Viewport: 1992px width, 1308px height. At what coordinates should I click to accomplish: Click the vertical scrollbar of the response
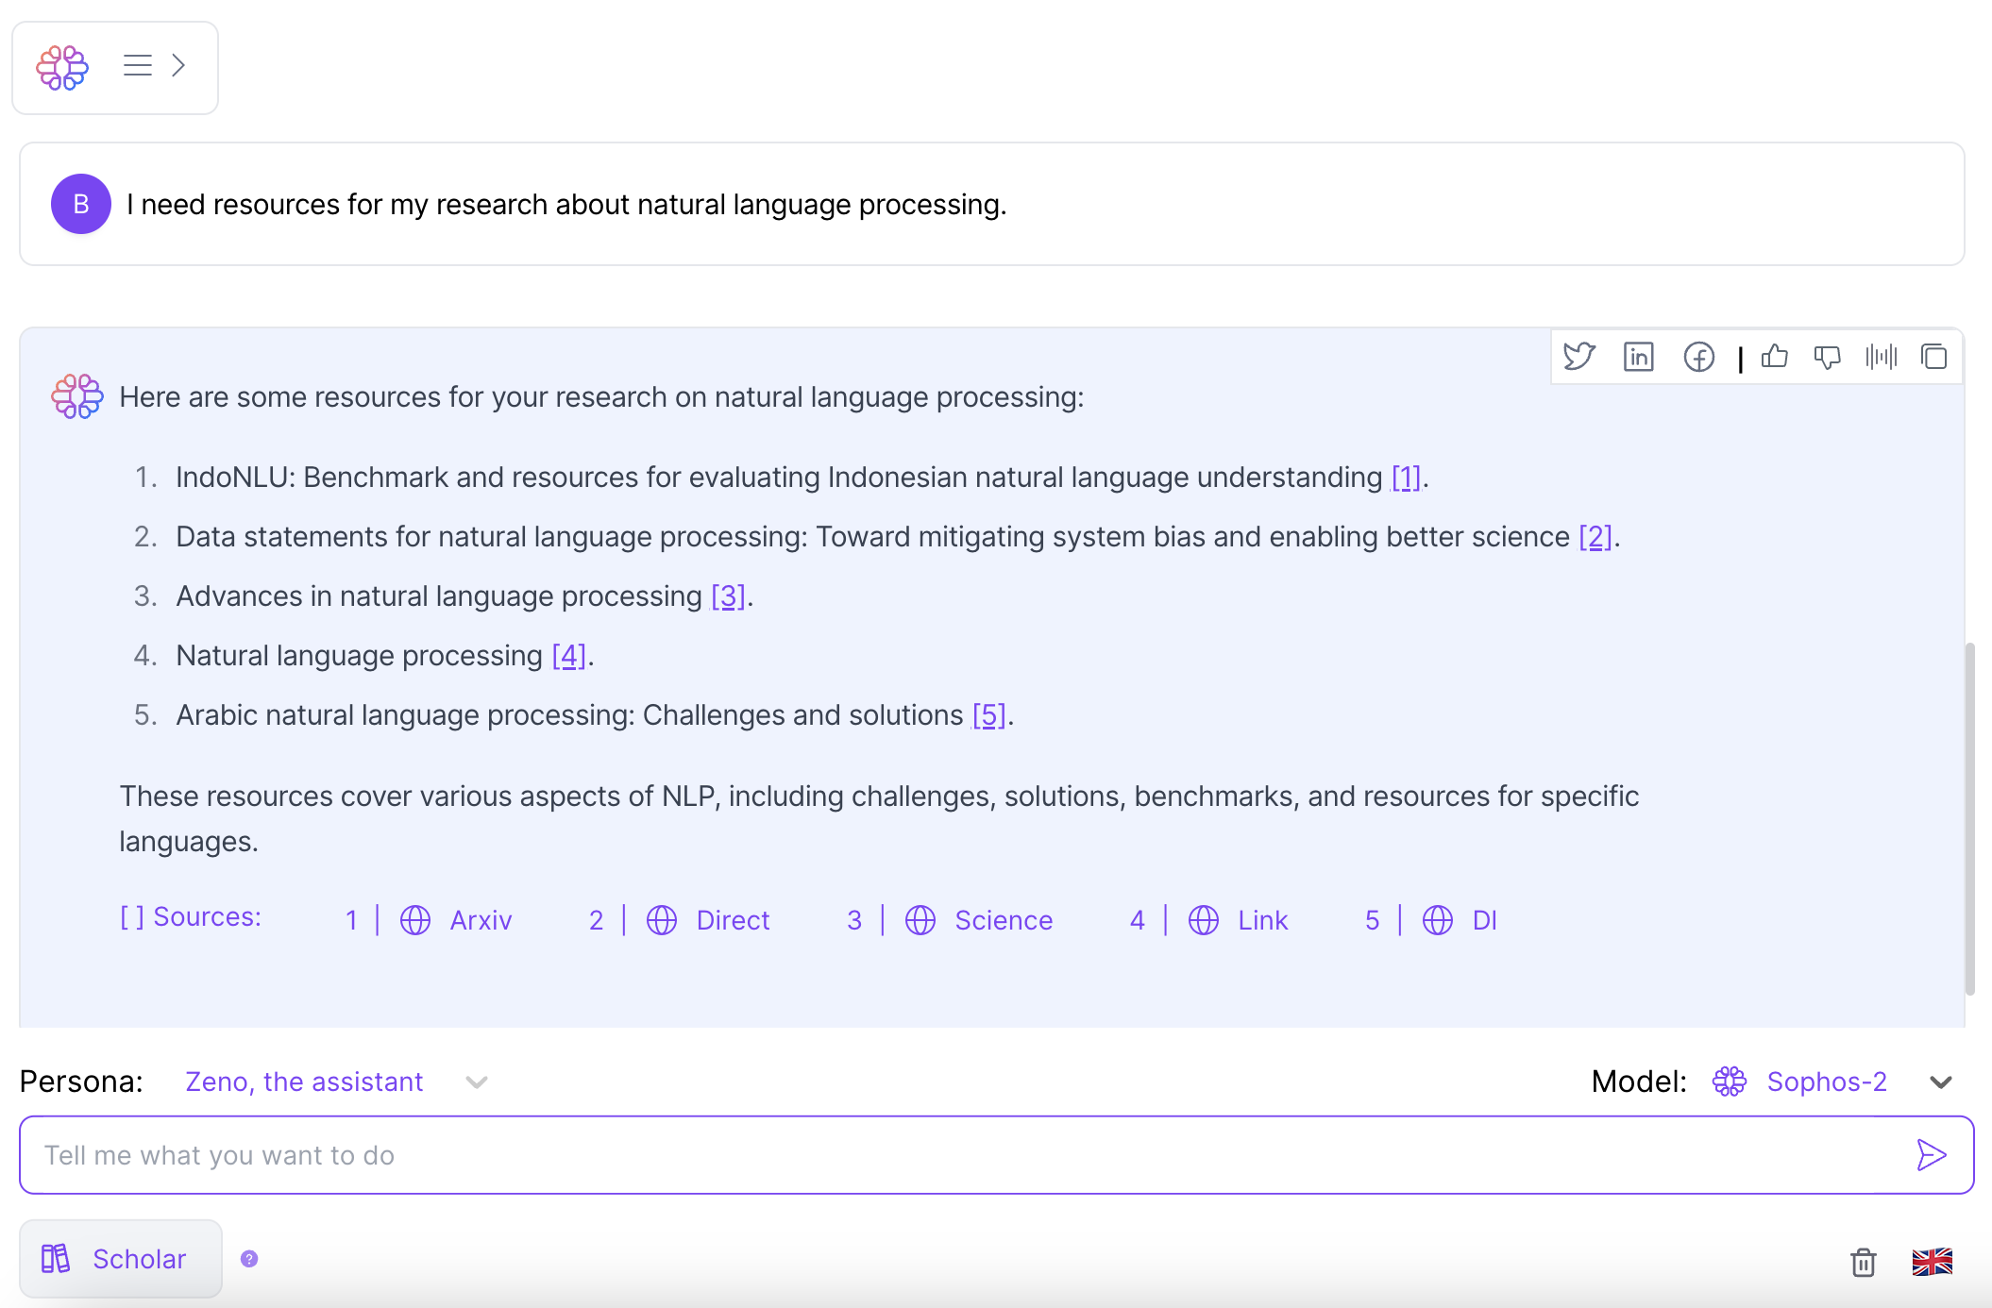(x=1969, y=818)
